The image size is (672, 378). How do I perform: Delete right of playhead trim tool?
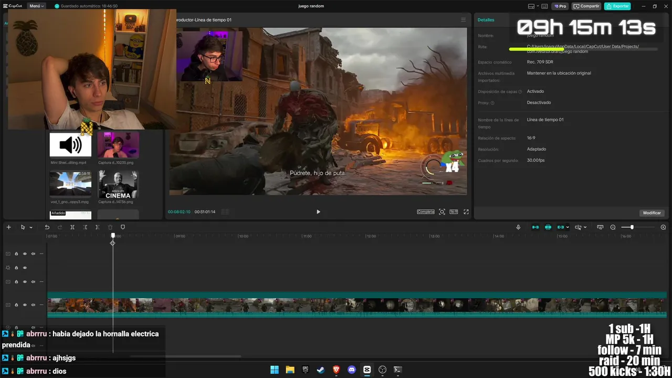pos(98,227)
